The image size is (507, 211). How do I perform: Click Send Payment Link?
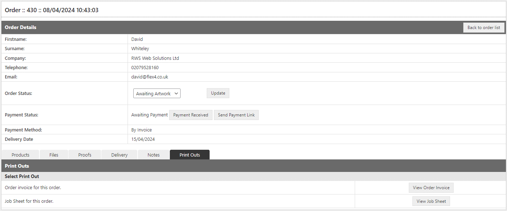[x=236, y=115]
